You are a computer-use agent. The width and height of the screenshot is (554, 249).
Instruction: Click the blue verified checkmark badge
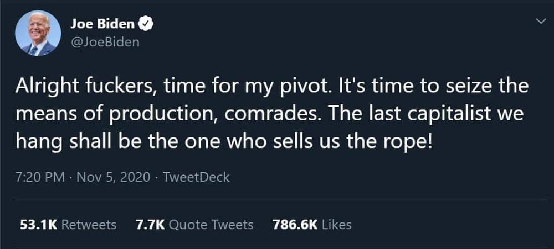point(146,24)
